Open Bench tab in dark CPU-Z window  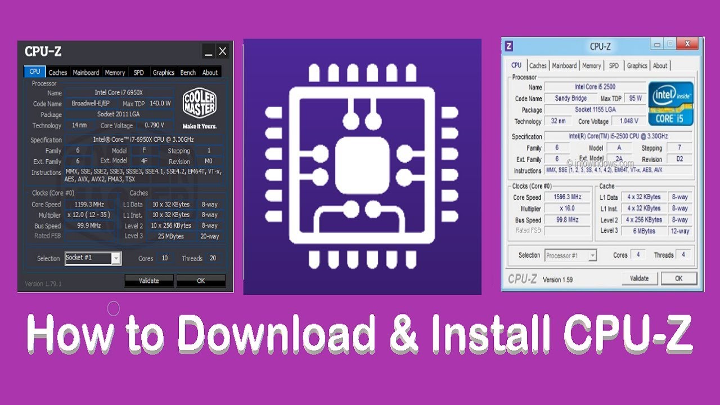[x=188, y=73]
